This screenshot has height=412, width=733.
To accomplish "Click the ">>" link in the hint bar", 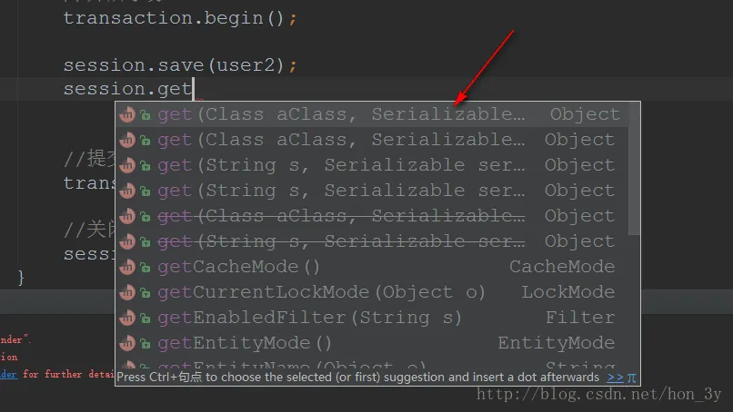I will pos(615,377).
